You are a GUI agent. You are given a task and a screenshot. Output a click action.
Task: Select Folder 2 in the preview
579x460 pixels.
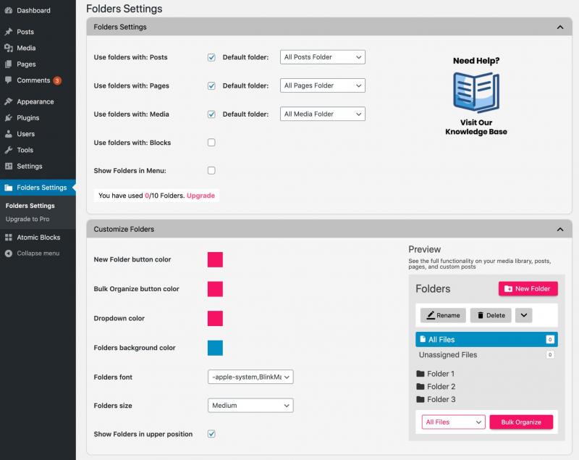[440, 387]
